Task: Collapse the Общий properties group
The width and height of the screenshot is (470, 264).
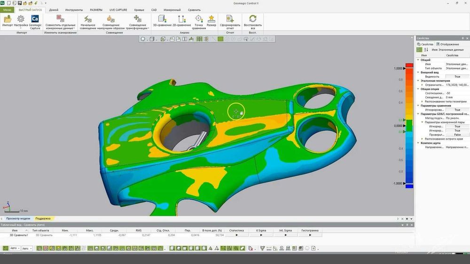Action: click(x=418, y=60)
